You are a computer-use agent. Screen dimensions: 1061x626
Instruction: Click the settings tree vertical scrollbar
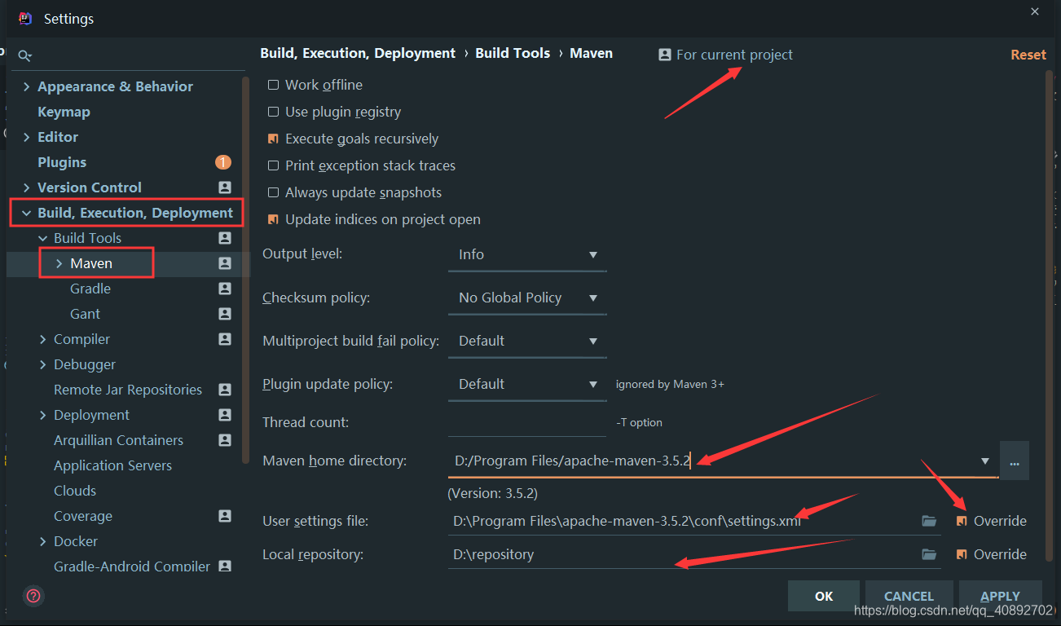(245, 269)
